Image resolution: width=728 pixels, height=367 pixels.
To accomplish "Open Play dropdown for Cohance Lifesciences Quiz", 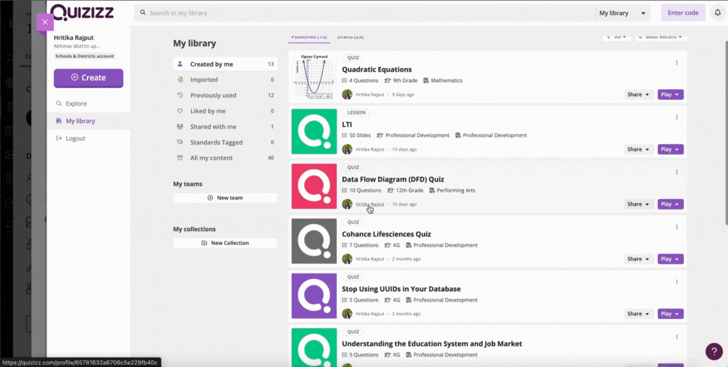I will pos(671,259).
